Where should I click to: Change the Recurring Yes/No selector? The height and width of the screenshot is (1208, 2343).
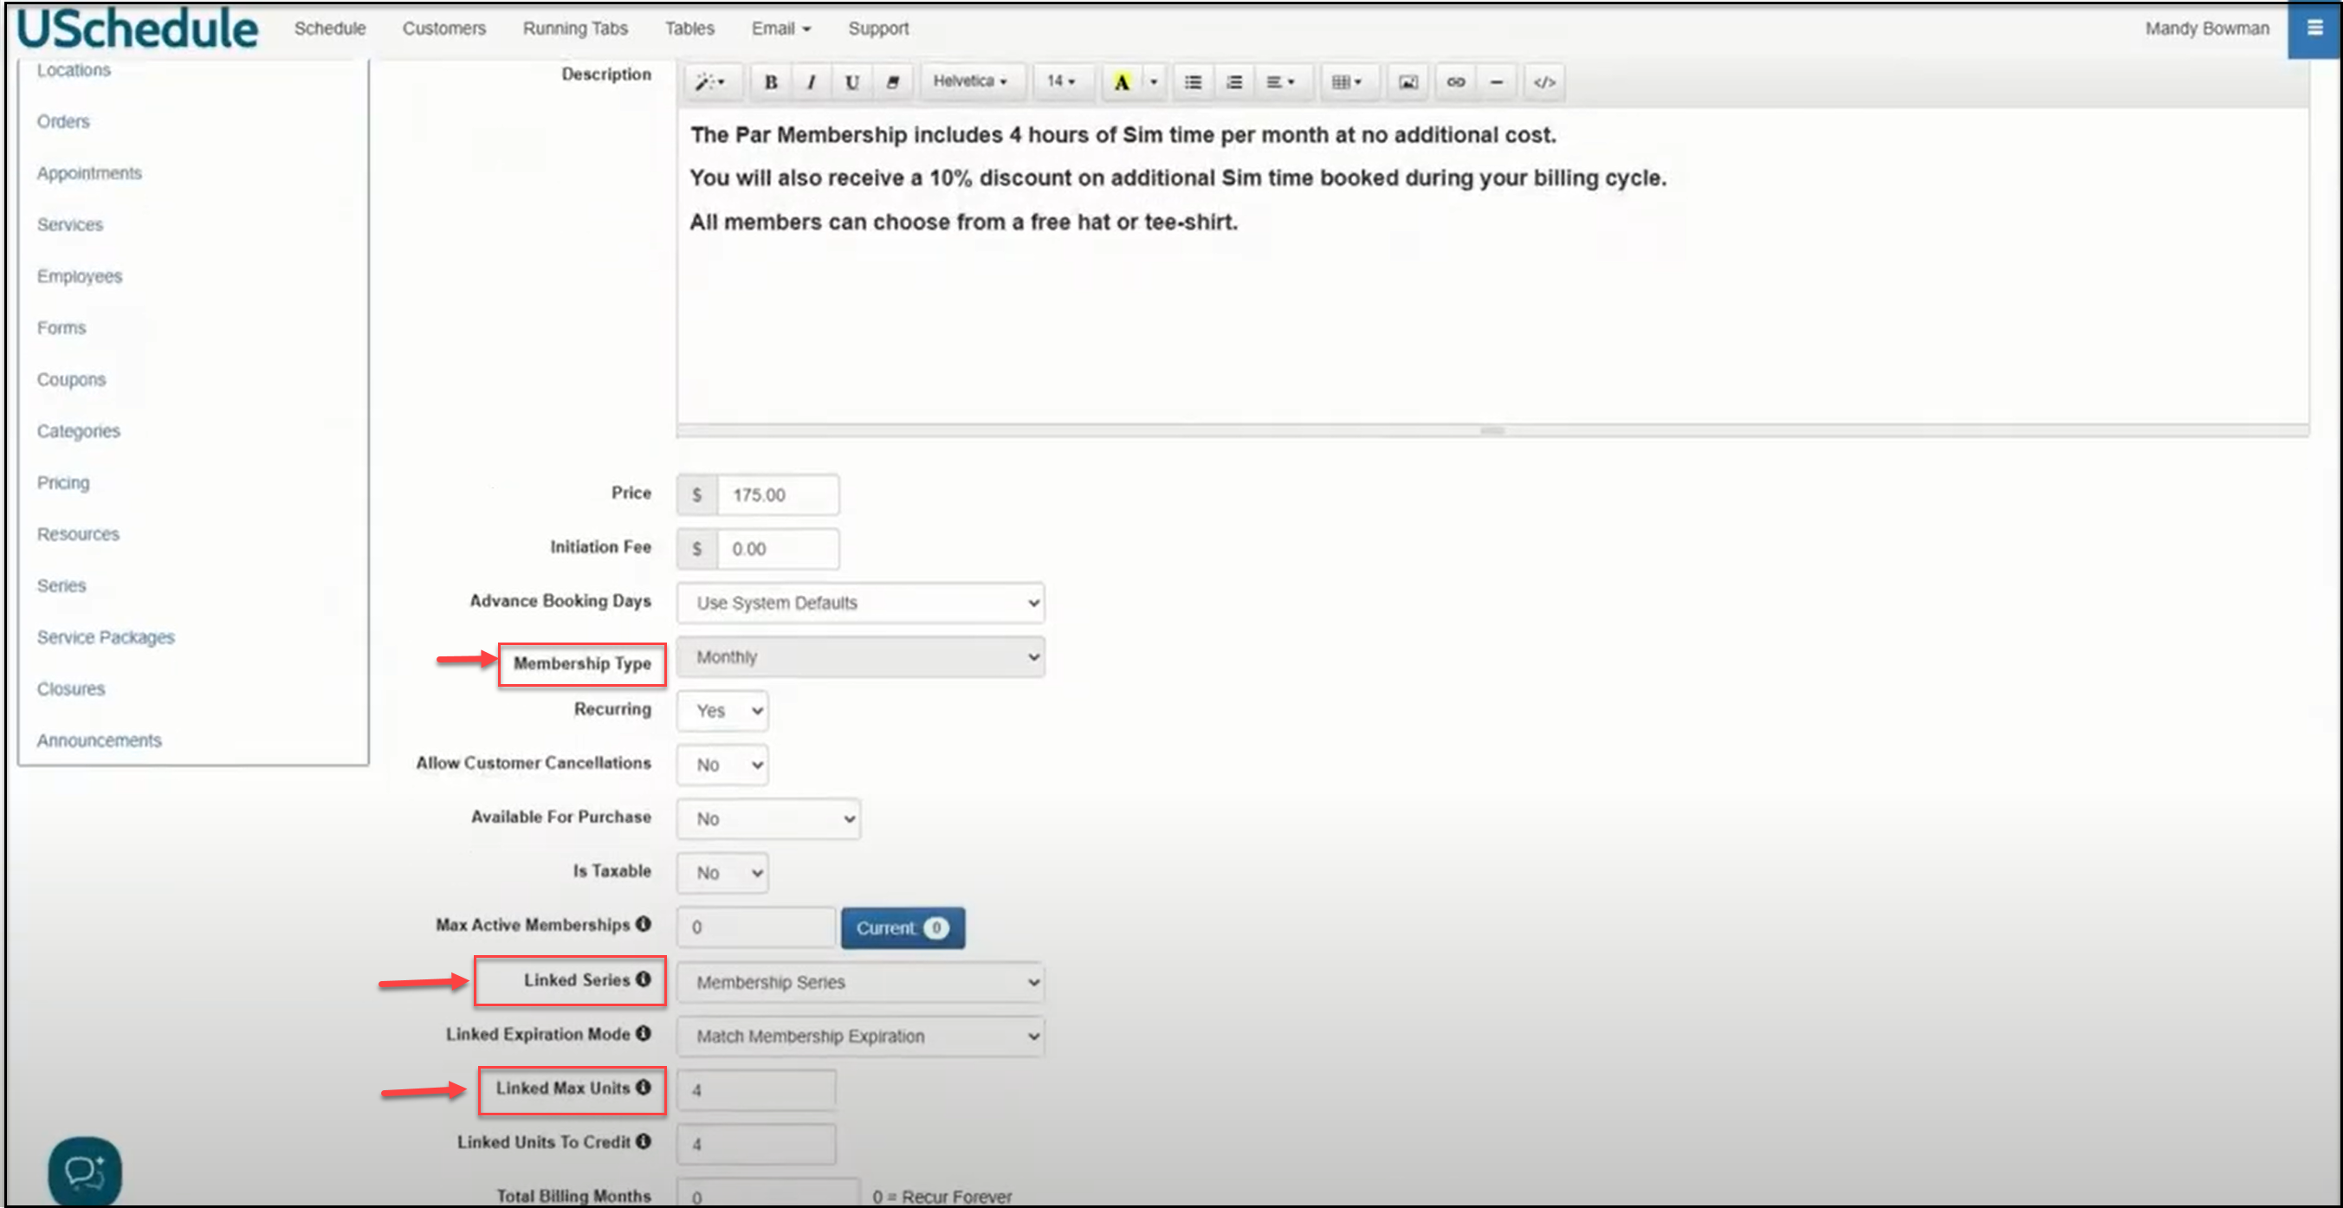tap(722, 710)
